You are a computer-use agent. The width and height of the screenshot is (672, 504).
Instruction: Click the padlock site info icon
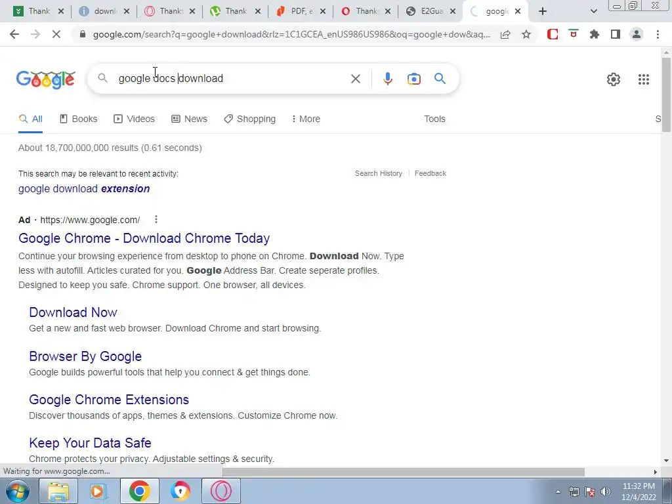click(x=83, y=34)
